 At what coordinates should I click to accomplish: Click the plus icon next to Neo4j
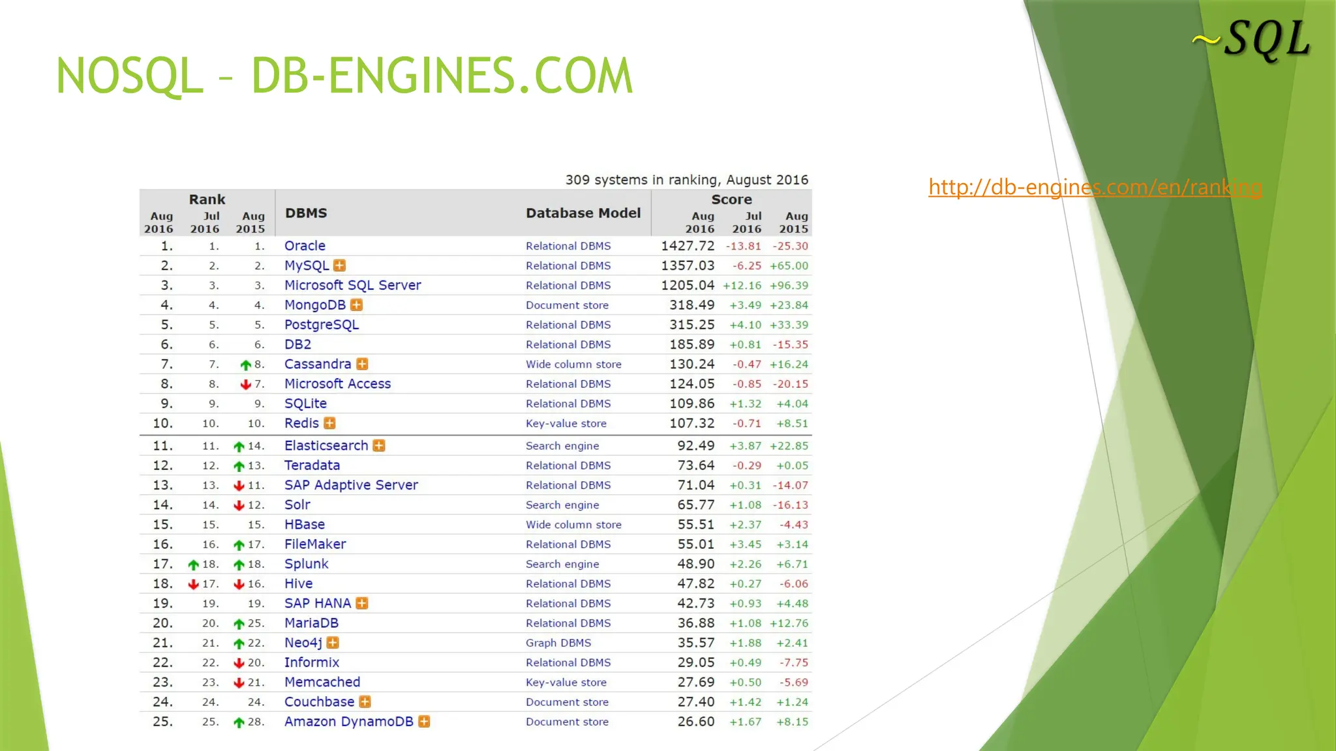pyautogui.click(x=333, y=643)
